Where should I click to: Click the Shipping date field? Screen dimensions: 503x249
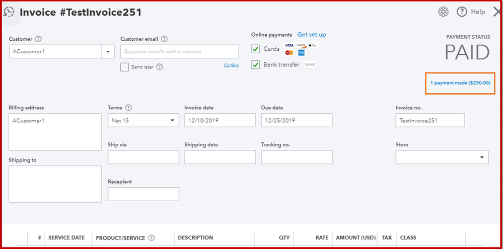(x=220, y=157)
